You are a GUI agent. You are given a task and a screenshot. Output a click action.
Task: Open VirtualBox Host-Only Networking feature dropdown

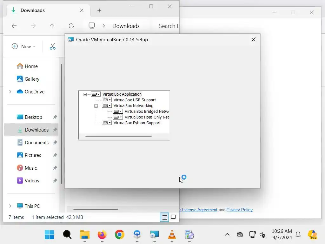point(118,117)
